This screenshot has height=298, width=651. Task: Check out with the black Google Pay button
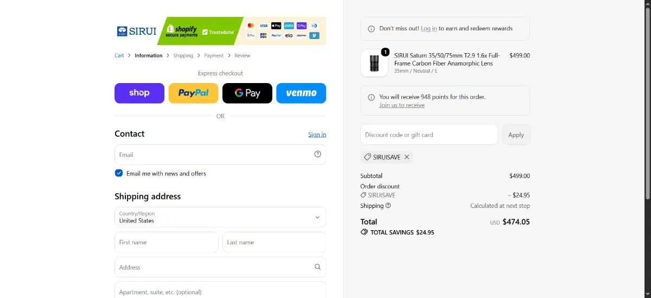(x=247, y=93)
